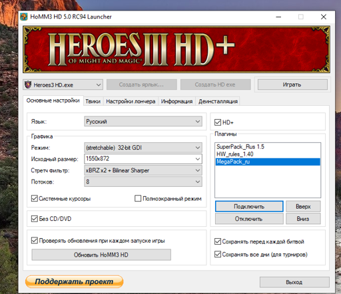341x294 pixels.
Task: Open the Стретч фильтр dropdown
Action: click(x=143, y=170)
